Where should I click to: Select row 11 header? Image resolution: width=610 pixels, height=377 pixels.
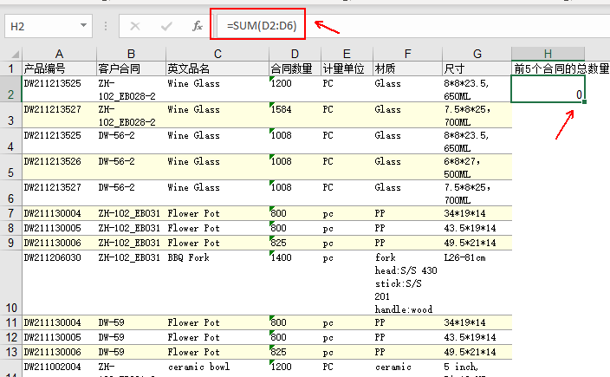click(x=11, y=322)
